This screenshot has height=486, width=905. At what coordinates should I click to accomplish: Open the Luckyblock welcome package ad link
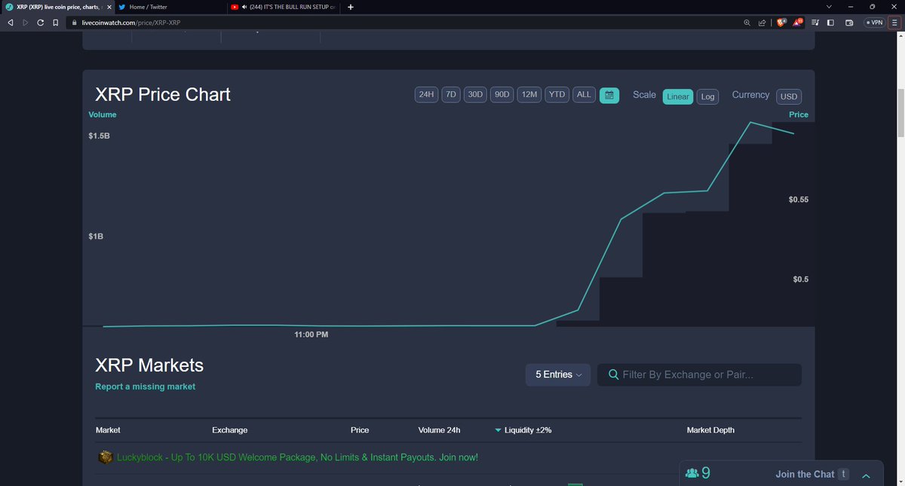297,457
